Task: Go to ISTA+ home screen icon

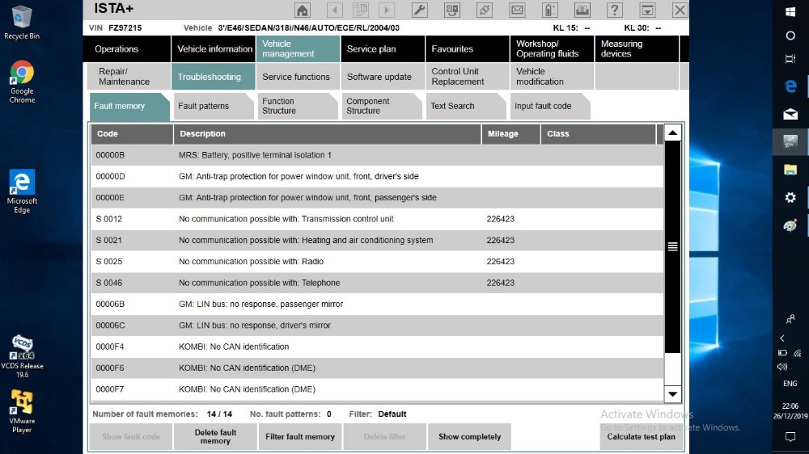Action: tap(303, 10)
